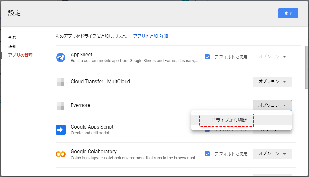309x177 pixels.
Task: Open the オプション dropdown for Cloud Transfer - MultCloud
Action: click(x=272, y=81)
